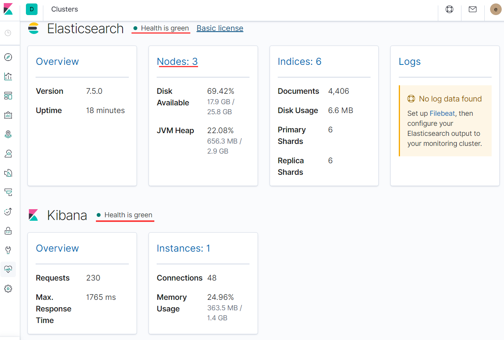Screen dimensions: 504x340
Task: Click the 'No log data found' heading
Action: click(450, 99)
